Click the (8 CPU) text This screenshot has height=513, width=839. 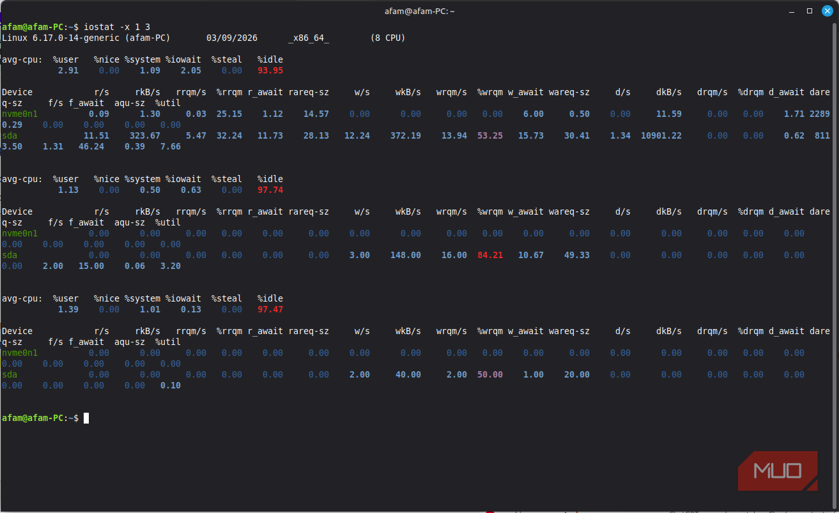coord(388,38)
